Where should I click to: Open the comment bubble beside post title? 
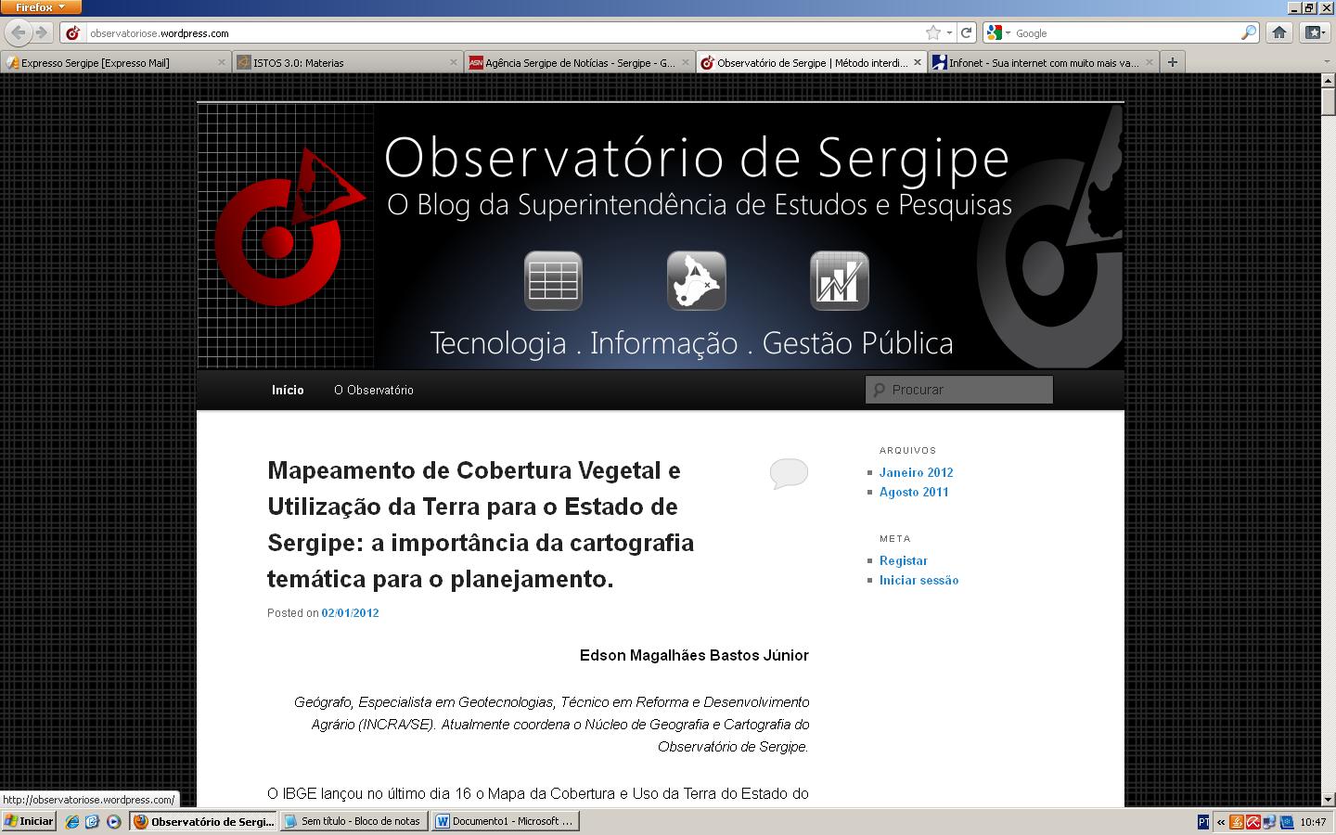789,473
